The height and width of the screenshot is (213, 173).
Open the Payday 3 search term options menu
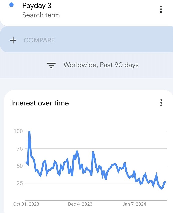pyautogui.click(x=161, y=9)
